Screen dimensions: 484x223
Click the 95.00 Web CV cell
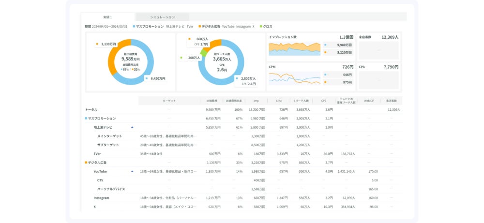[374, 207]
